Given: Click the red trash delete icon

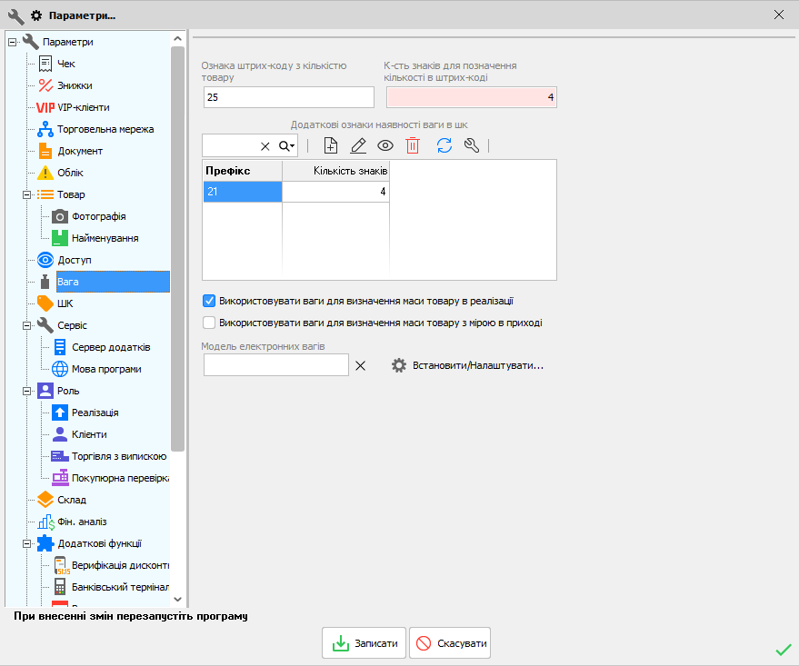Looking at the screenshot, I should coord(413,145).
